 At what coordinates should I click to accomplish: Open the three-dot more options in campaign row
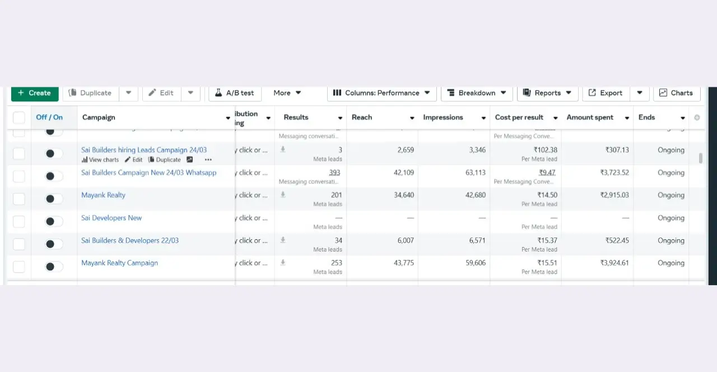point(208,160)
